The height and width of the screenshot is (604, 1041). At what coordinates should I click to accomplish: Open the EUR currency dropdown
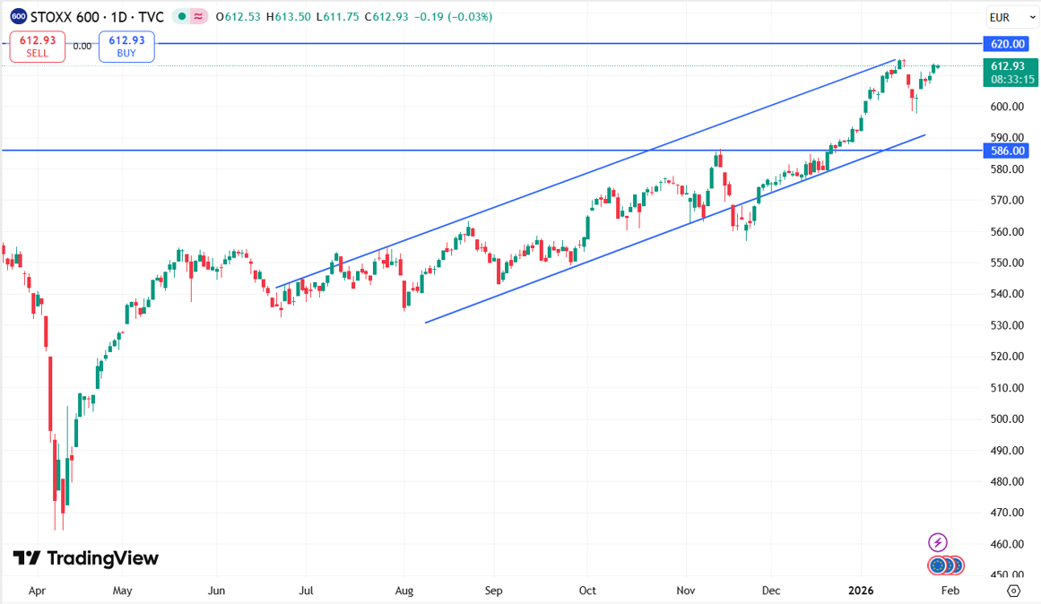1011,17
